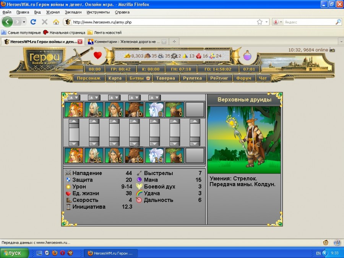Click the Верховные друиды unit picture
This screenshot has width=344, height=258.
(244, 140)
